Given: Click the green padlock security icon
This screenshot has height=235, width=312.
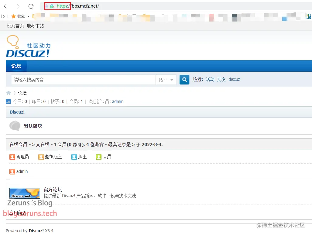Looking at the screenshot, I should tap(52, 6).
